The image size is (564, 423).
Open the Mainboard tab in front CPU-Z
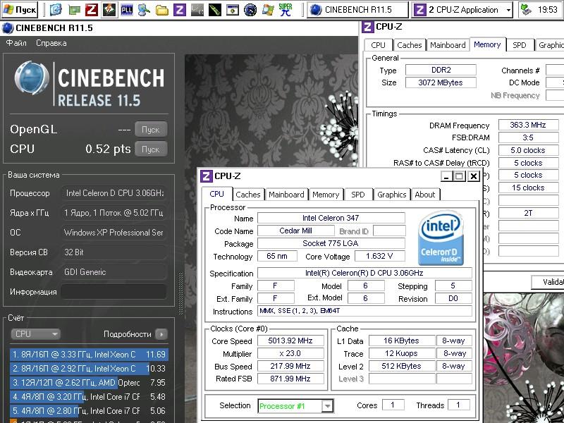[286, 195]
